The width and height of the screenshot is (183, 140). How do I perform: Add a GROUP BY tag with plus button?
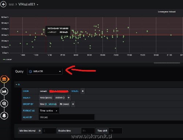73,104
